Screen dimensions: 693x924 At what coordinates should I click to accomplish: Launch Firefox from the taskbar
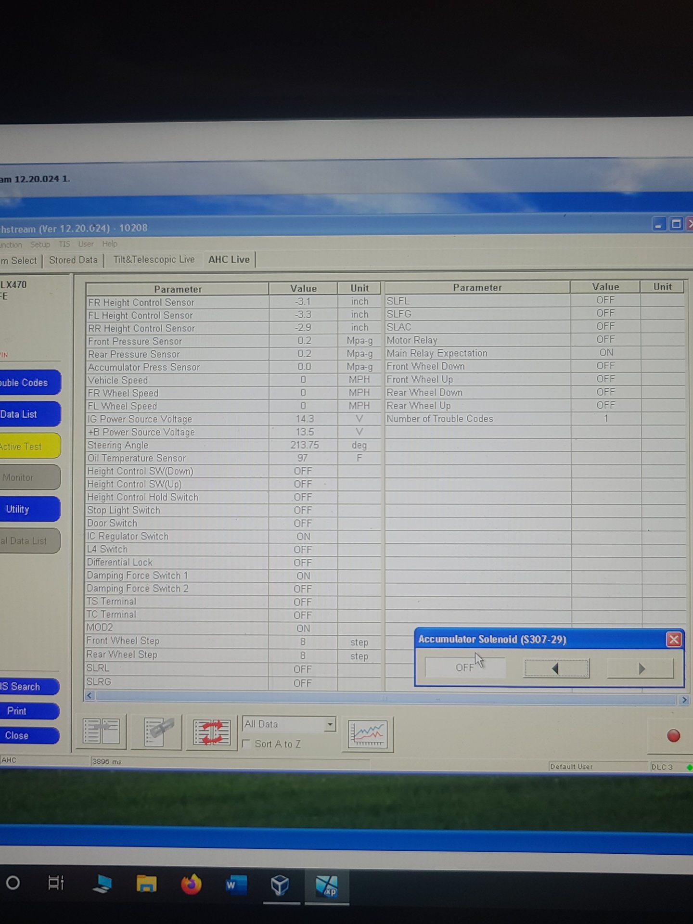tap(191, 884)
